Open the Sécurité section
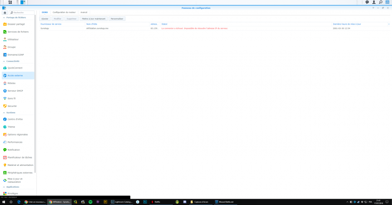This screenshot has height=205, width=392. [18, 106]
